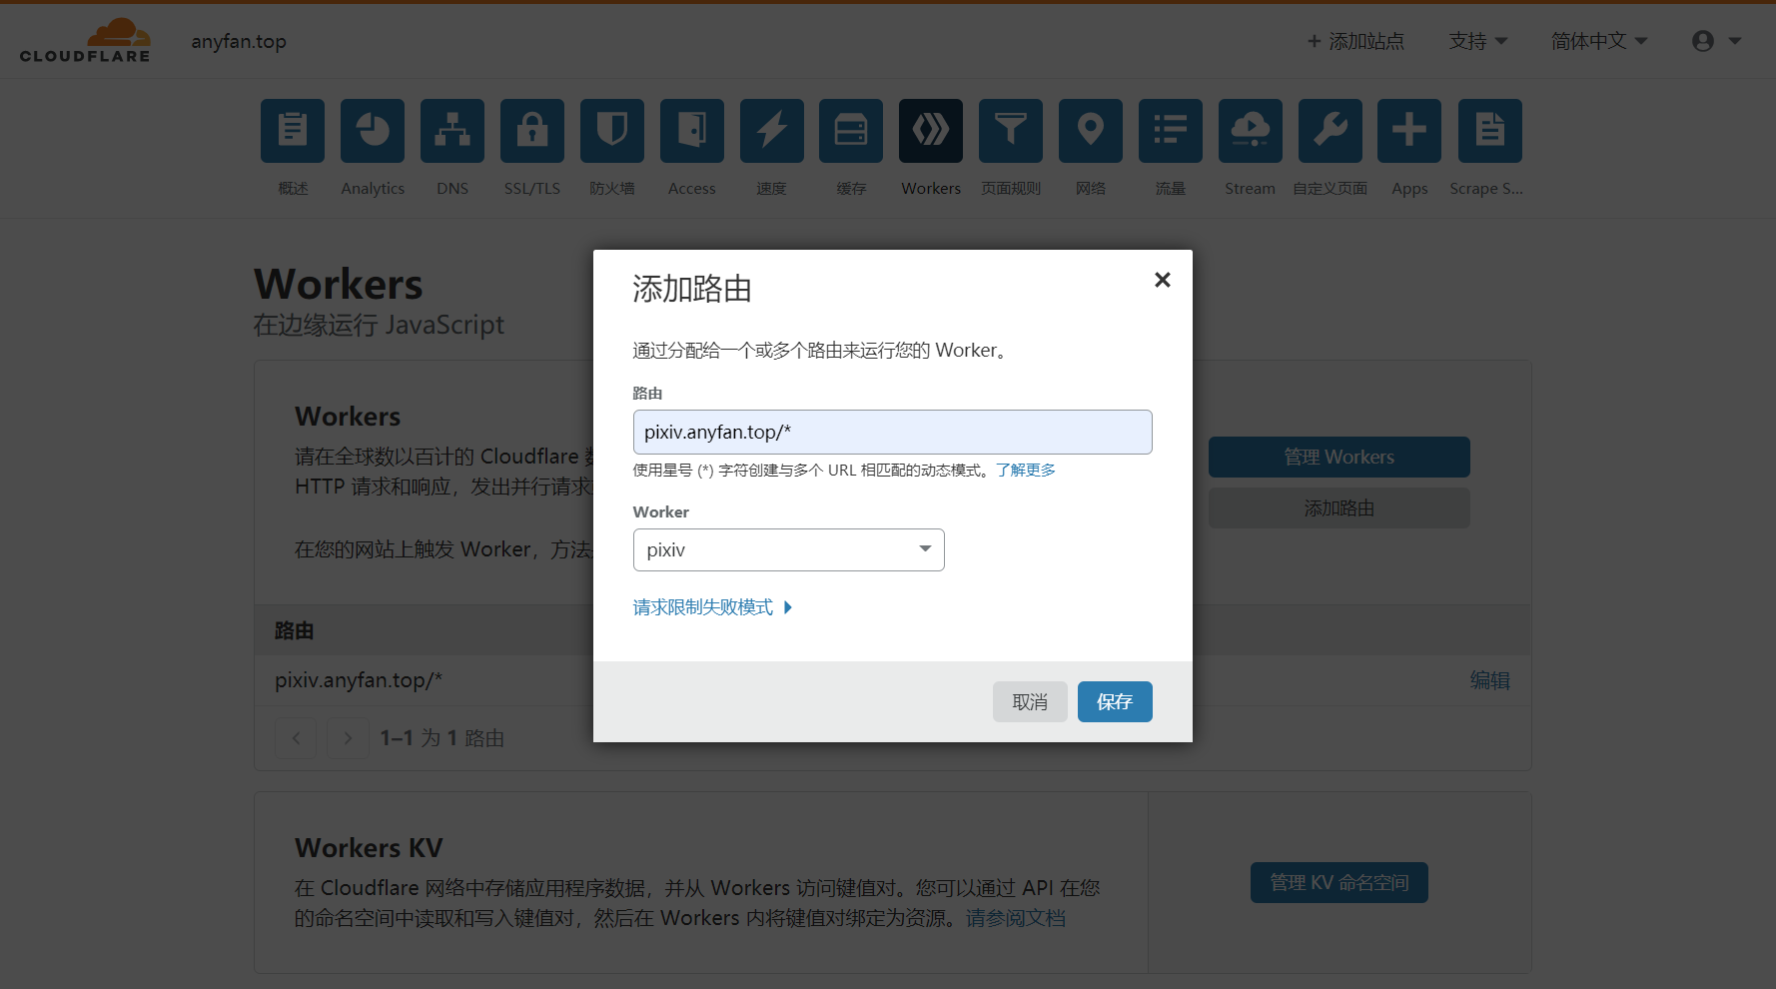Open the Stream cloud icon
1776x989 pixels.
[1251, 131]
